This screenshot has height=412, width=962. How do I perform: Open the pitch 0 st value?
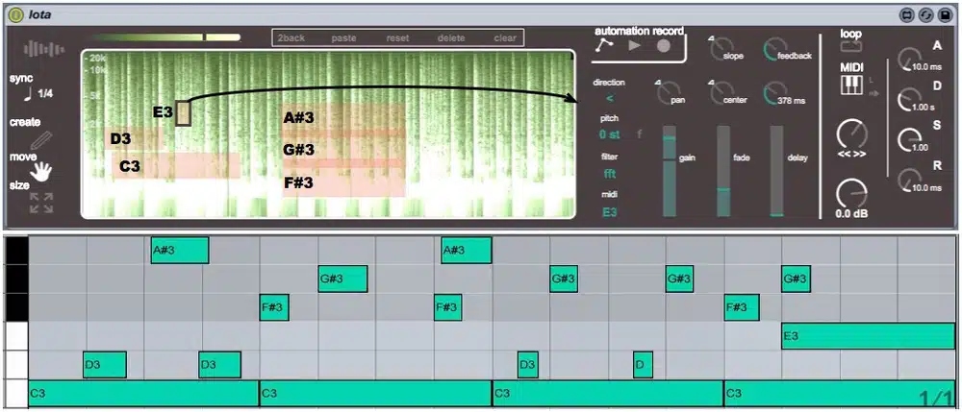pos(609,134)
